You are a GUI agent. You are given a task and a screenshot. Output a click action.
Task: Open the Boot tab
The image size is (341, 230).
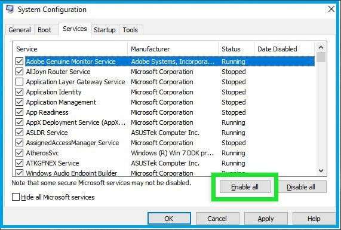44,30
